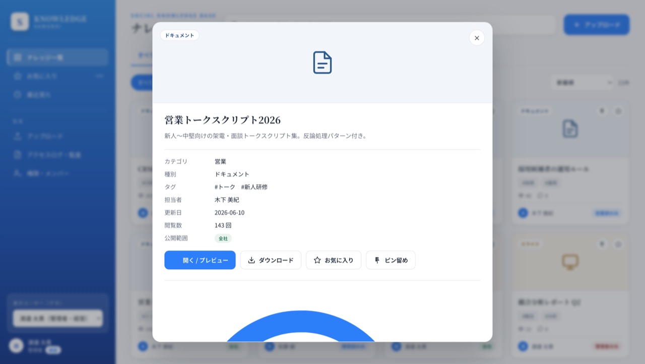
Task: Click the pushpin icon on ピン留め
Action: click(x=377, y=260)
